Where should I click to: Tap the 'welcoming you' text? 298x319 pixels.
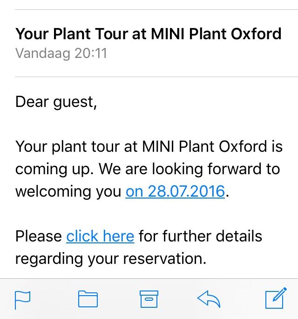[68, 191]
